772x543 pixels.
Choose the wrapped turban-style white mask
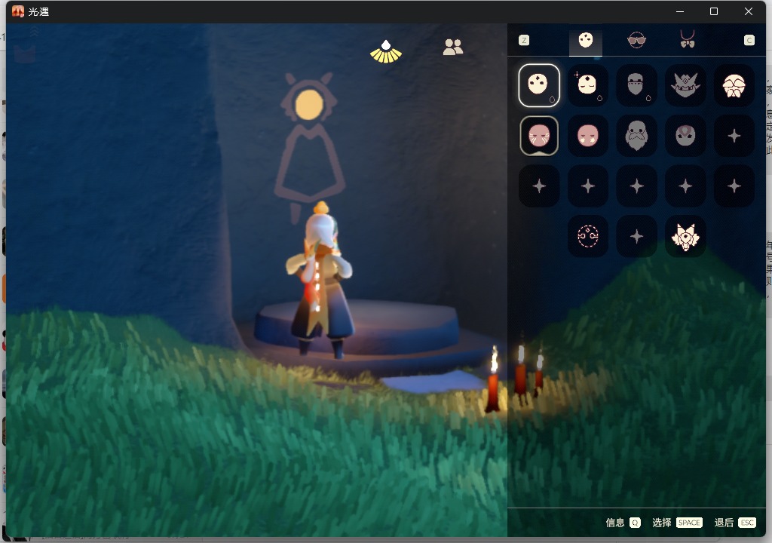click(734, 85)
